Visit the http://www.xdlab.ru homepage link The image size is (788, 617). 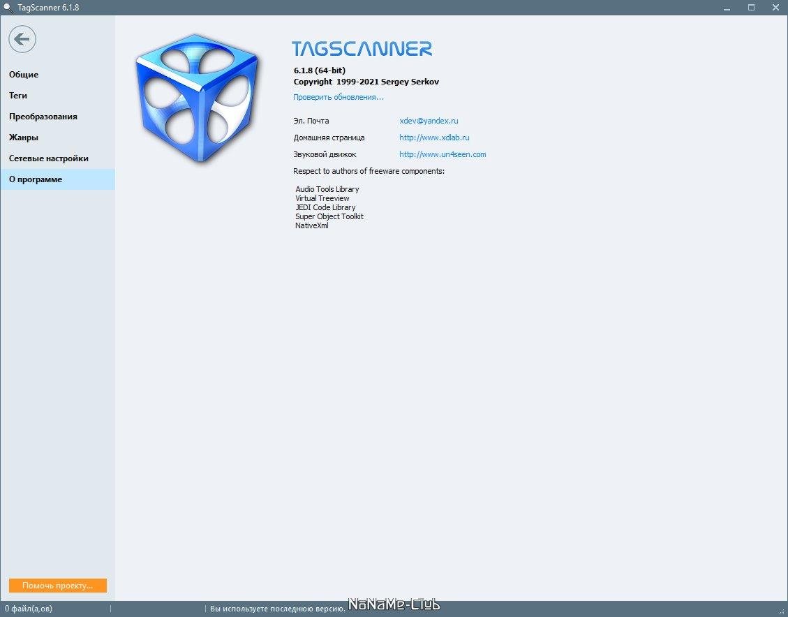pos(434,137)
